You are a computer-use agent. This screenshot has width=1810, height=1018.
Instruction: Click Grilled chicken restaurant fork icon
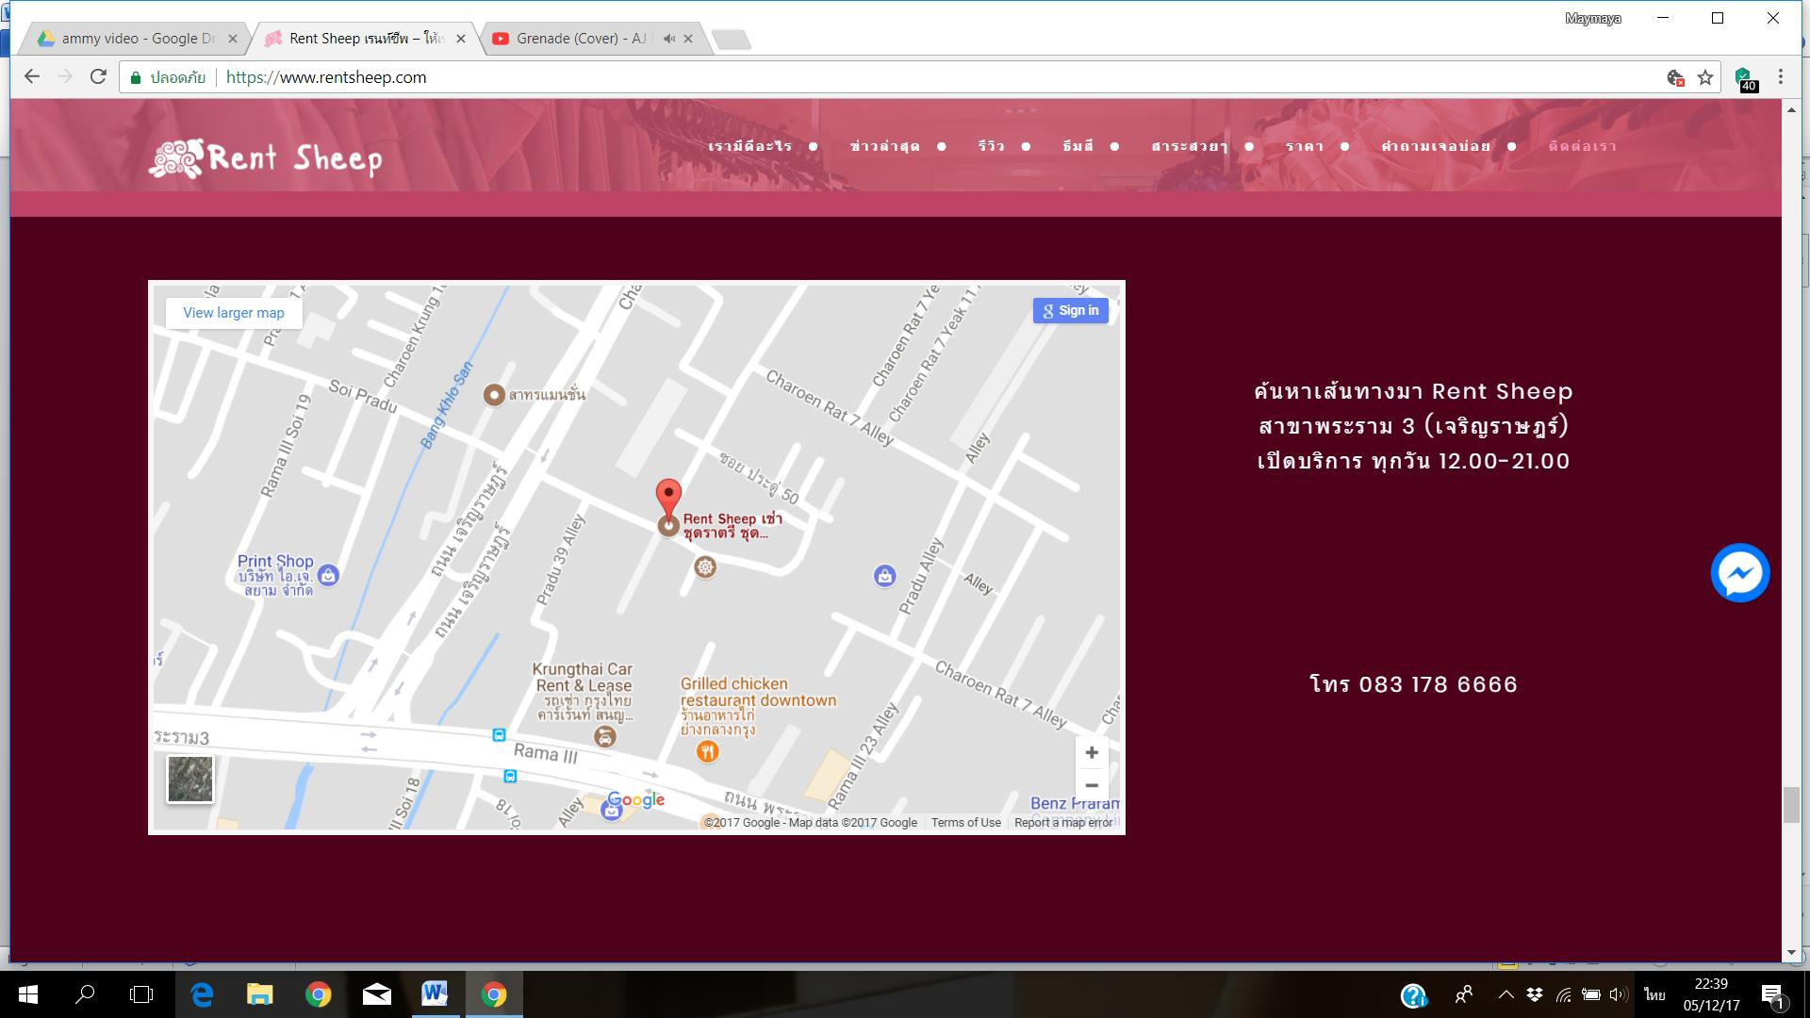707,751
